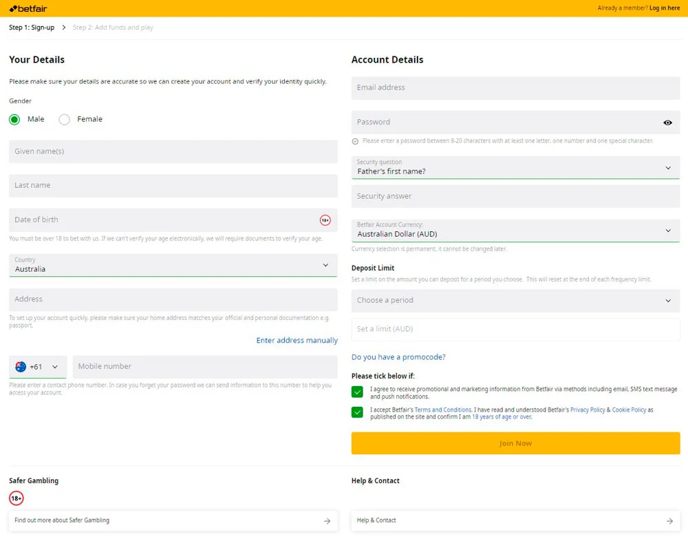Open the phone country code dropdown
Image resolution: width=688 pixels, height=541 pixels.
point(38,367)
